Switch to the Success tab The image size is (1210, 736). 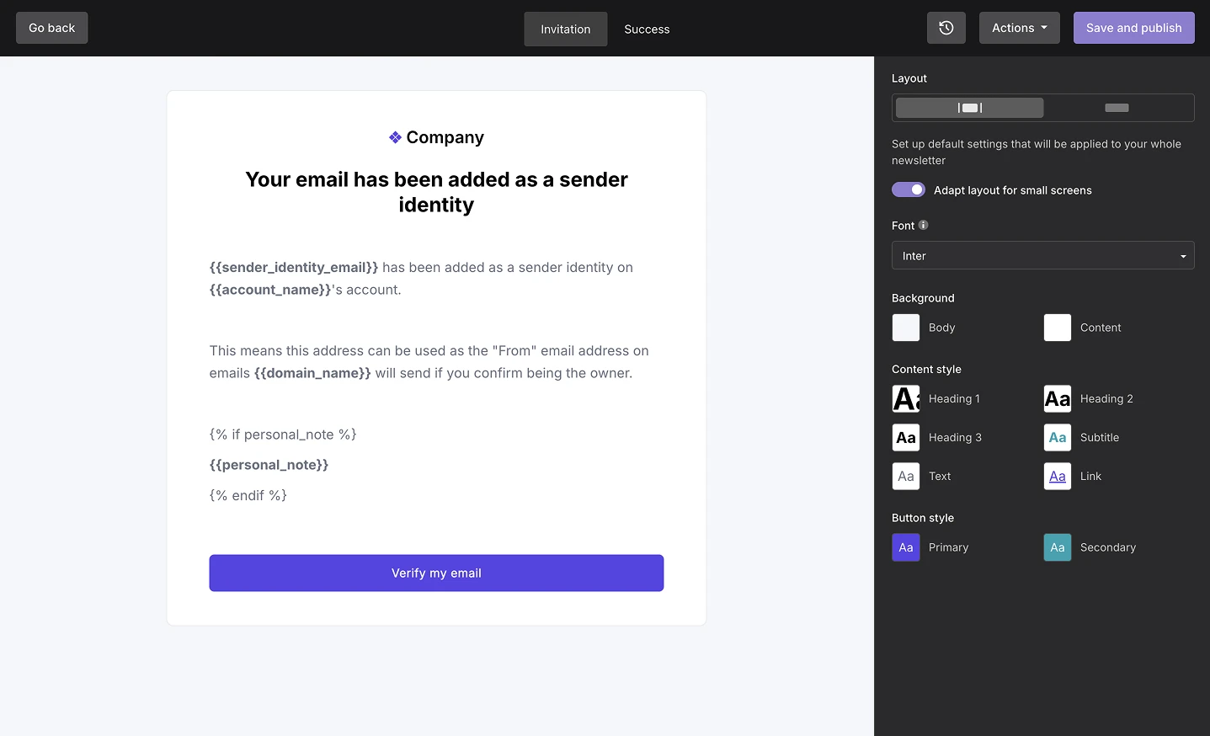tap(647, 29)
